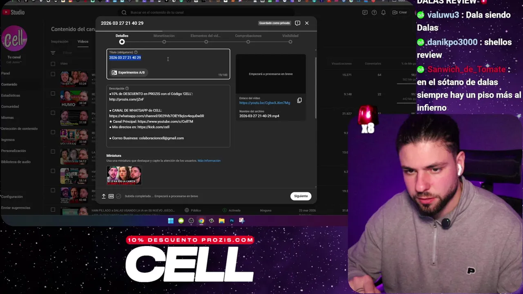Go to the Monetización step

coord(164,38)
